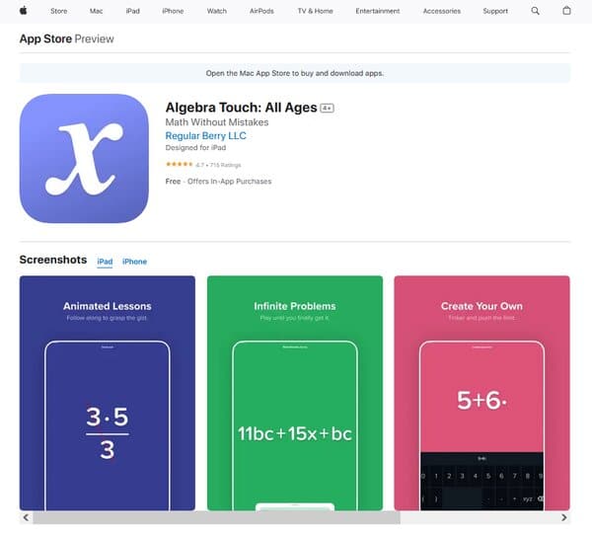This screenshot has height=534, width=592.
Task: Click the right arrow of screenshots scrollbar
Action: 563,517
